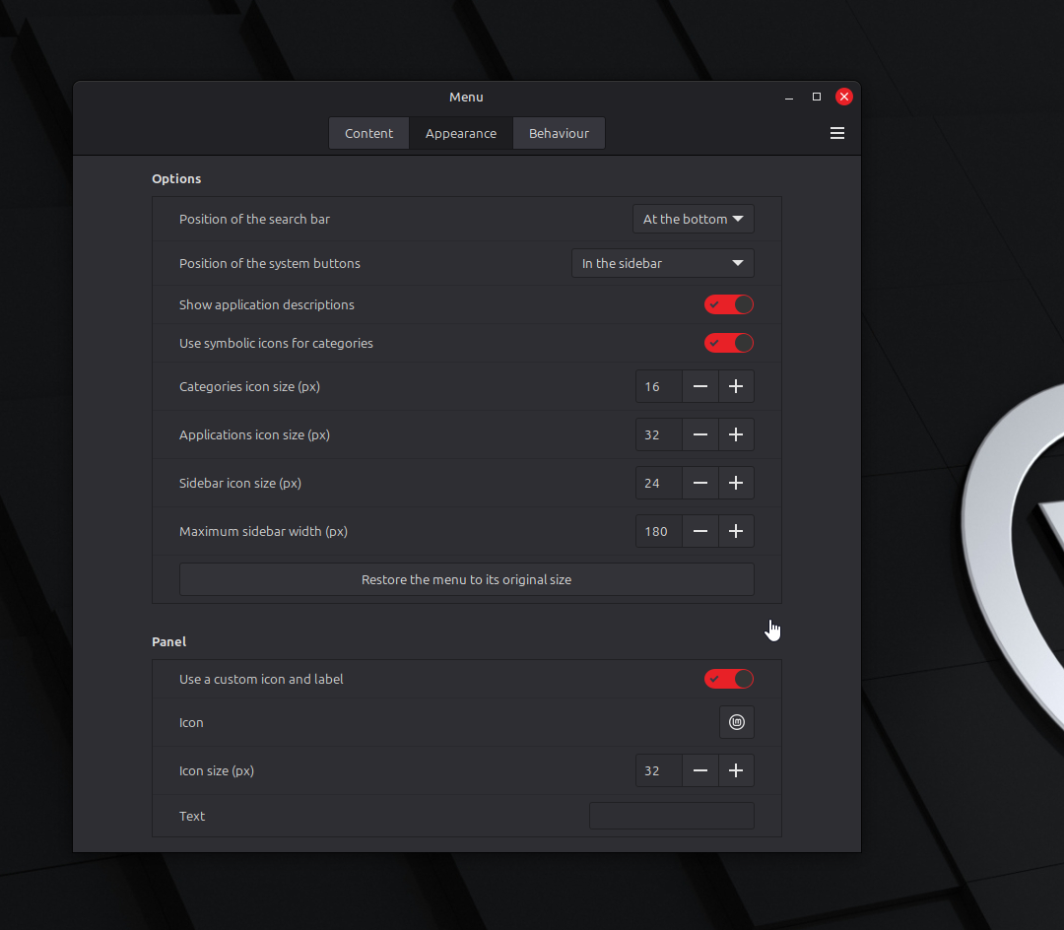This screenshot has width=1064, height=930.
Task: Select the Appearance tab
Action: click(x=461, y=134)
